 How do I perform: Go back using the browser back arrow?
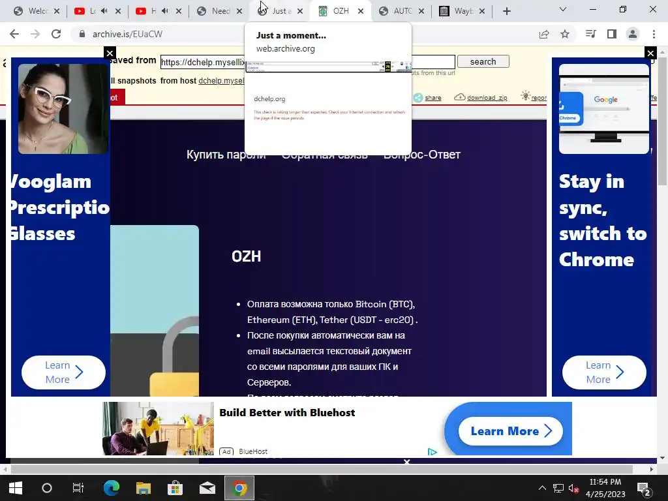coord(14,34)
